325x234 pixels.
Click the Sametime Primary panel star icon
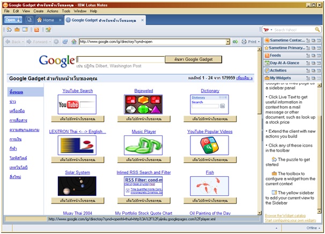(x=267, y=48)
